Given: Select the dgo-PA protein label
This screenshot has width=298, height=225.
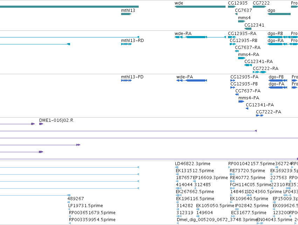Looking at the screenshot, I should point(277,84).
